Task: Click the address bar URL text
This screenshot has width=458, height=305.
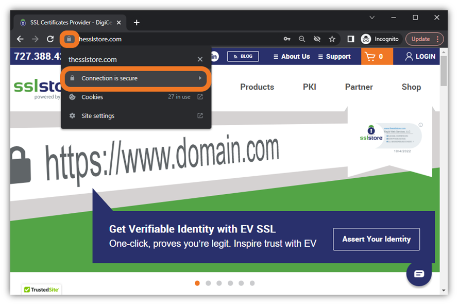Action: pos(100,39)
